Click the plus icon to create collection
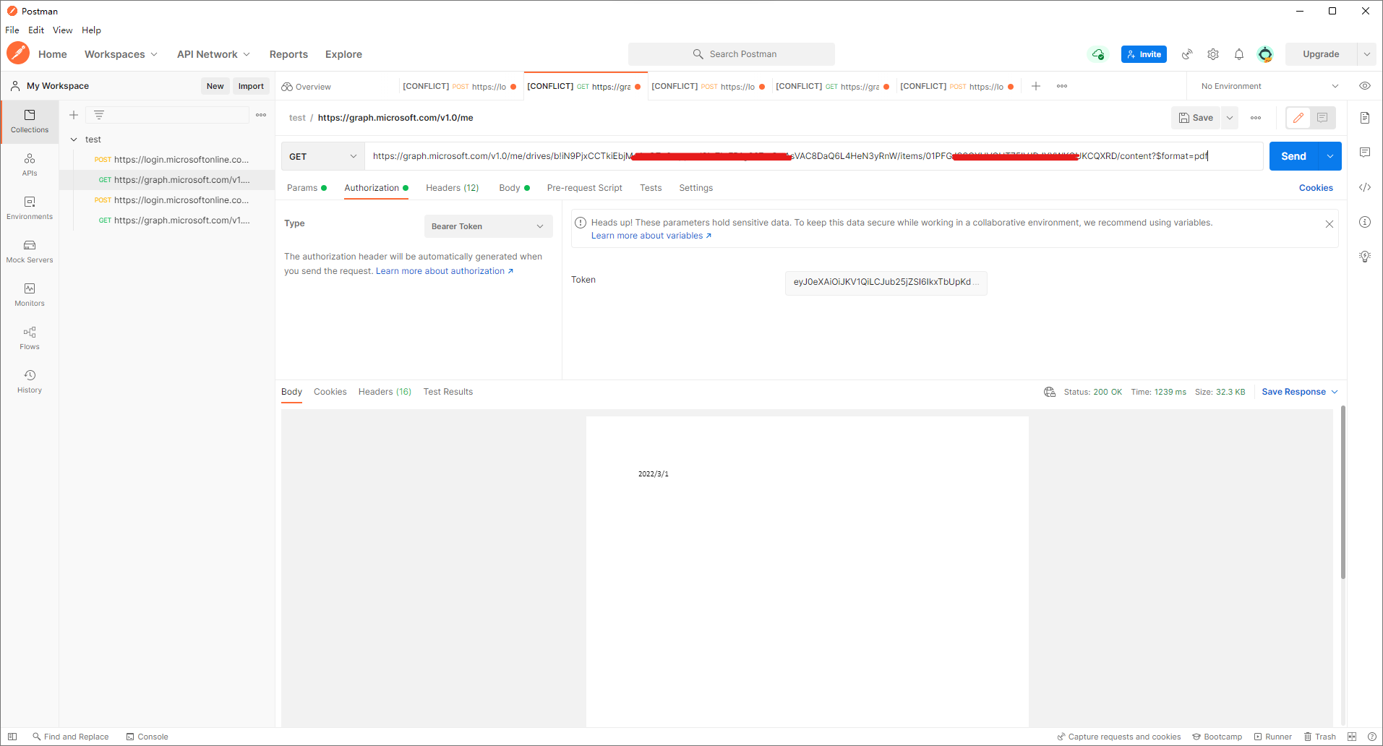1383x746 pixels. pyautogui.click(x=74, y=115)
